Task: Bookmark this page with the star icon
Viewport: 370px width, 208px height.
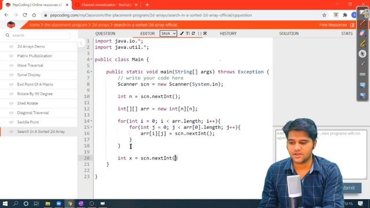Action: coord(324,15)
